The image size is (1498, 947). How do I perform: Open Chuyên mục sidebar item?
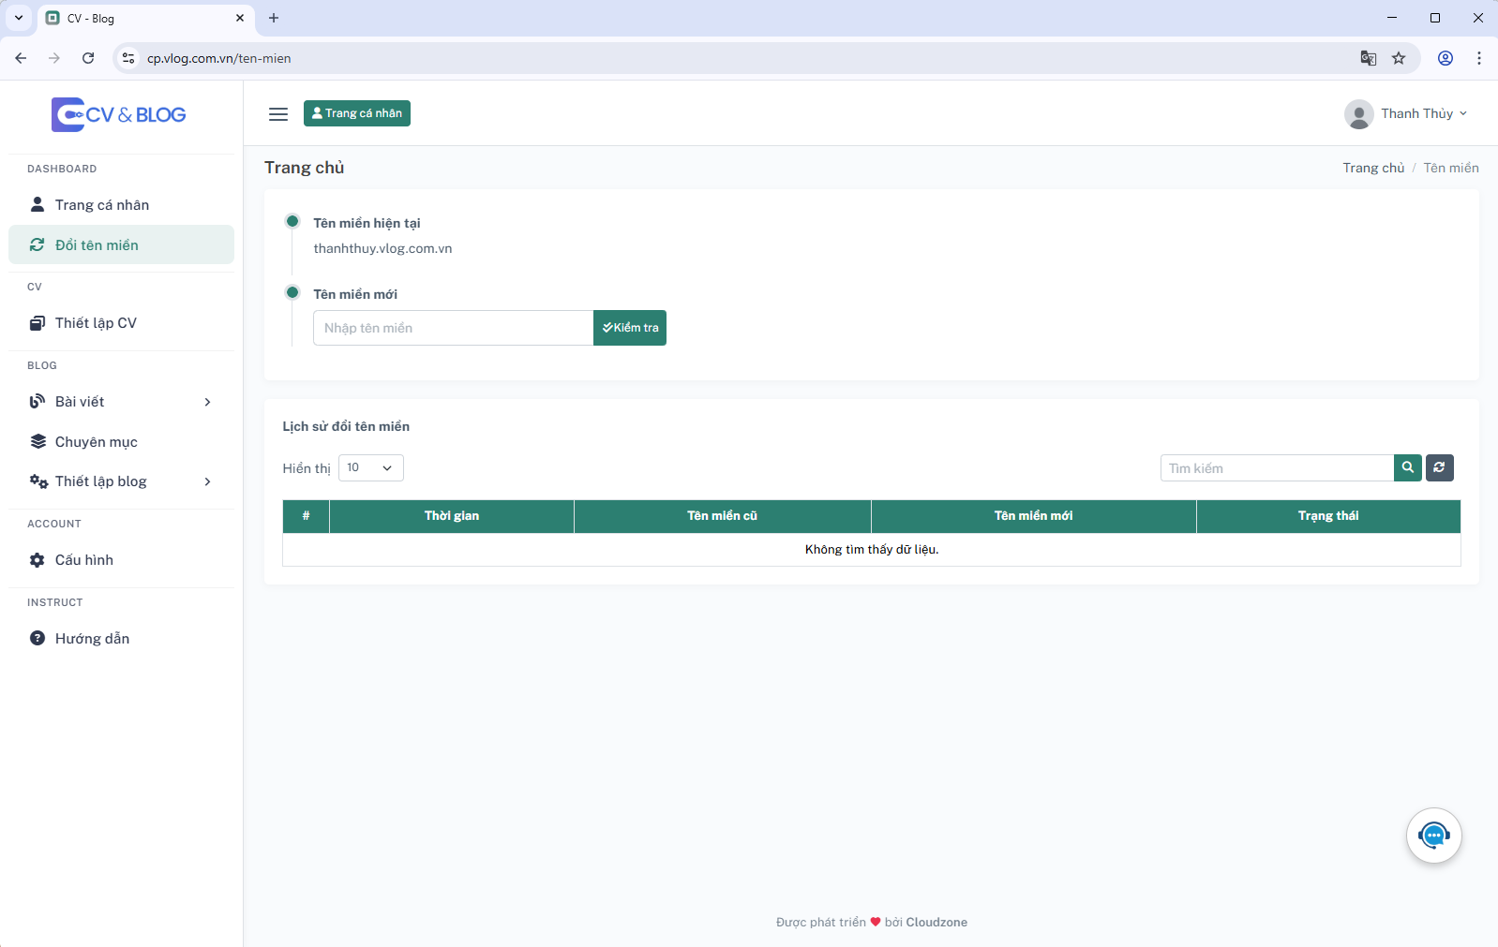tap(121, 442)
